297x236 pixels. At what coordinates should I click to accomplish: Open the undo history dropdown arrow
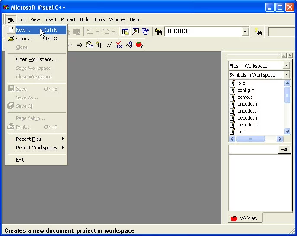coord(97,32)
